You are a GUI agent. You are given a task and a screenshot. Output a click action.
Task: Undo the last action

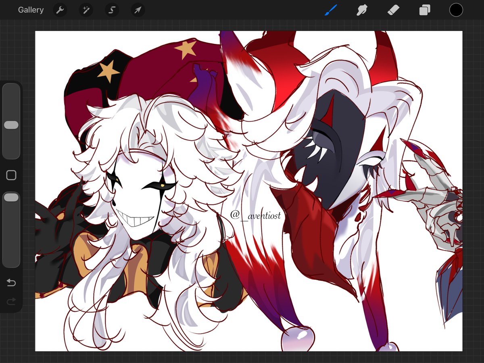tap(11, 283)
